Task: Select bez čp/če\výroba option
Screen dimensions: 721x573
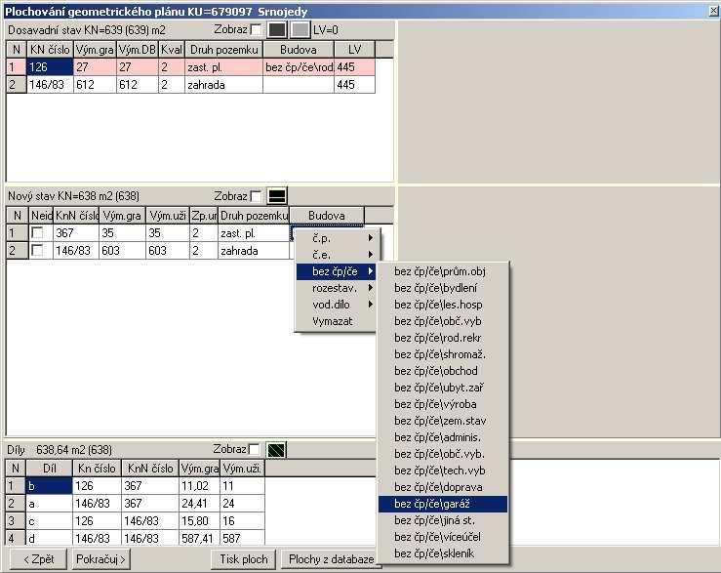Action: point(443,404)
